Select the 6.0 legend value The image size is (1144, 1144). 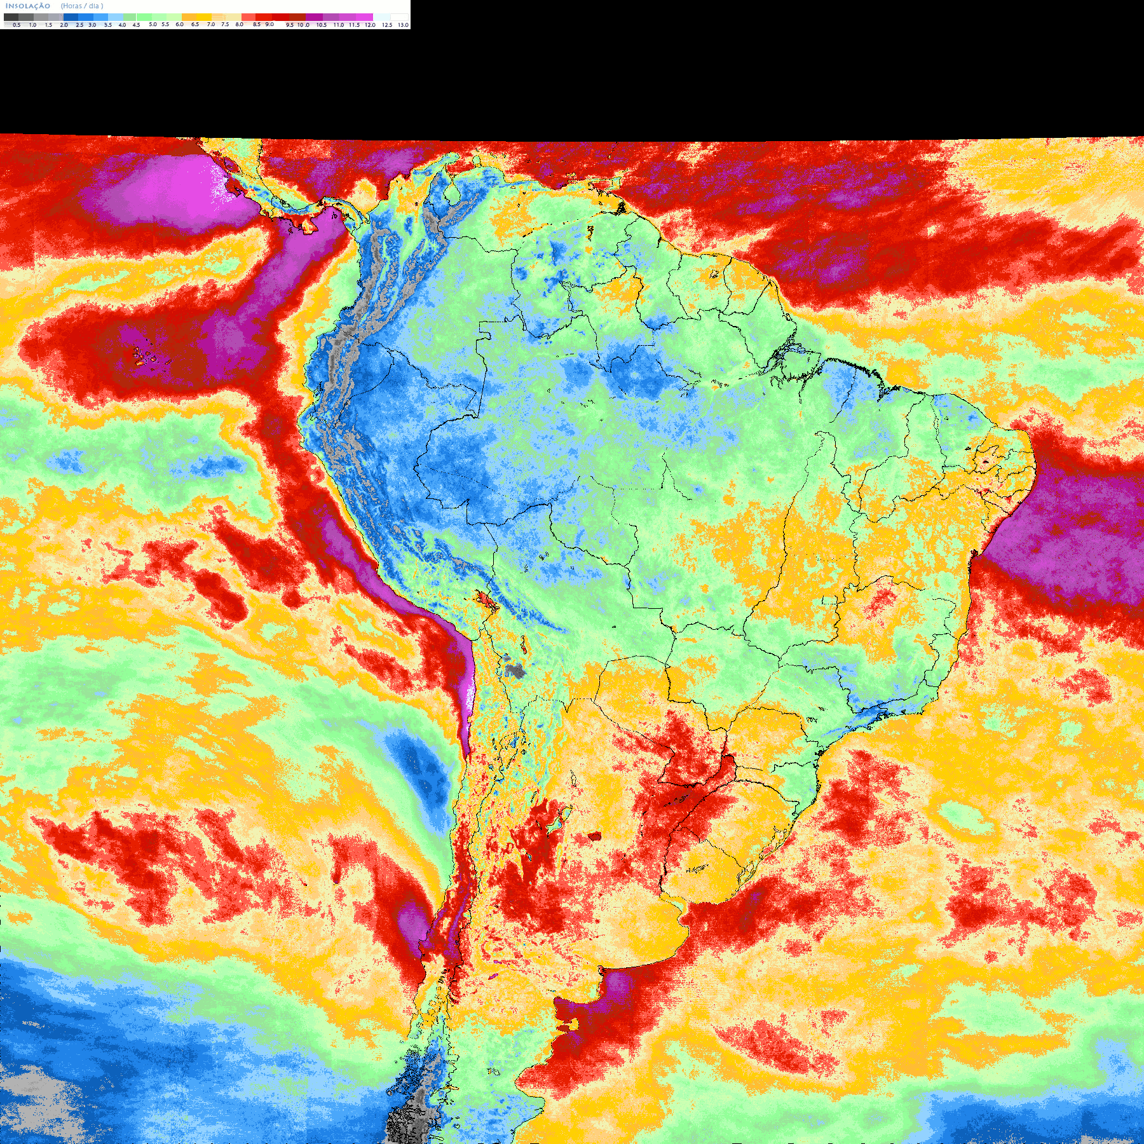tap(179, 24)
